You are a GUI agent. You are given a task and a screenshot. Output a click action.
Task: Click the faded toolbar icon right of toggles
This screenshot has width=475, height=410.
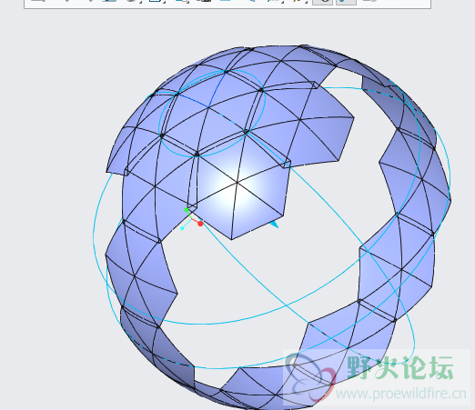coord(369,1)
